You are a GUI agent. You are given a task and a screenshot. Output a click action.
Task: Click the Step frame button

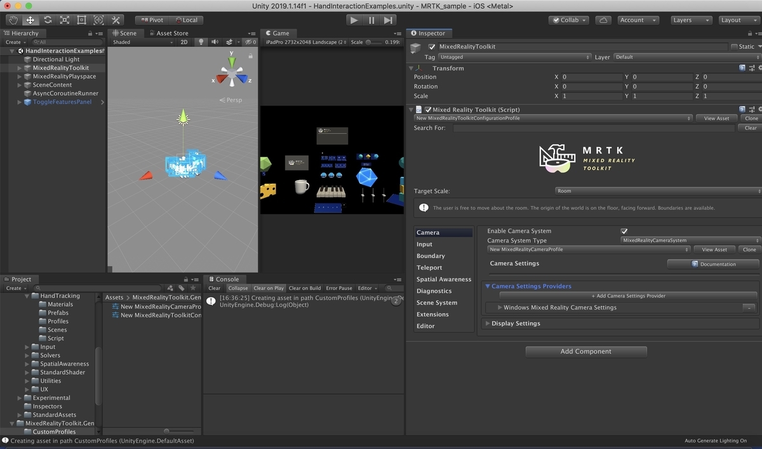coord(389,20)
